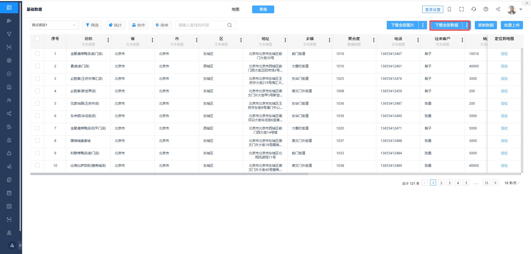
Task: Click the fullscreen icon in top bar
Action: click(461, 9)
